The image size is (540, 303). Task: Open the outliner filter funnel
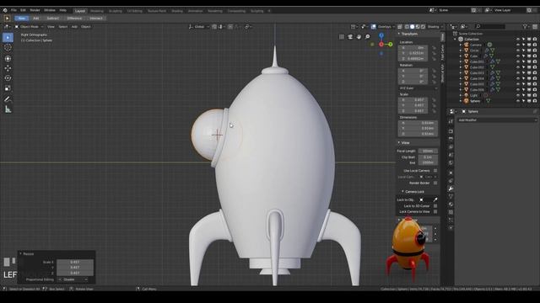tap(525, 26)
